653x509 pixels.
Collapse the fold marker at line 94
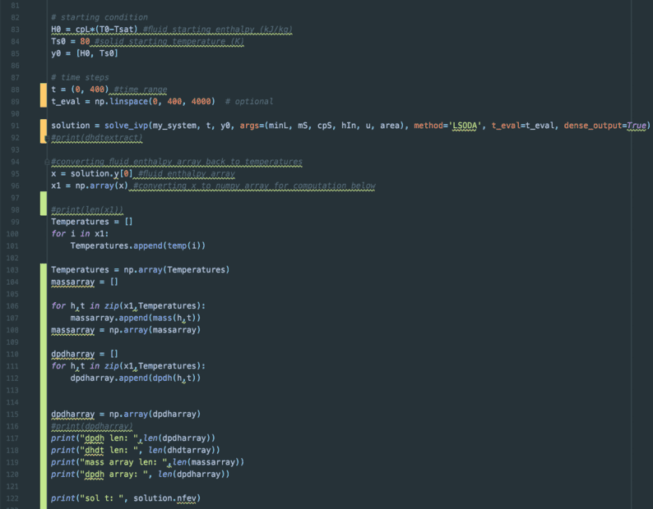(x=47, y=162)
